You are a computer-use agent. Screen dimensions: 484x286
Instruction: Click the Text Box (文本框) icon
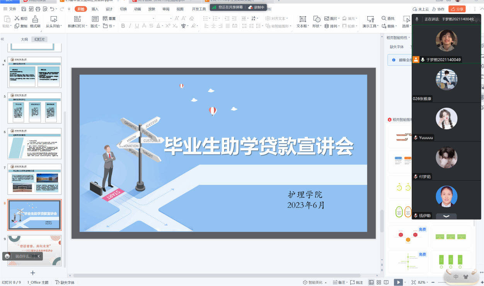click(x=303, y=19)
